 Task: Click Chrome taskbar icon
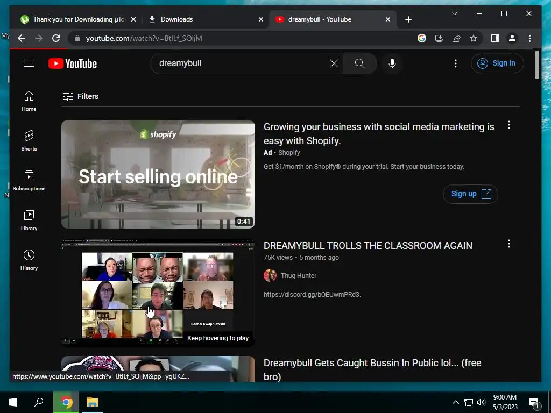[x=66, y=402]
